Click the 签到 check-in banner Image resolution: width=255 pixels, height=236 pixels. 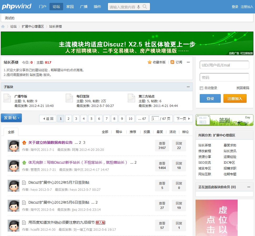tap(224, 120)
